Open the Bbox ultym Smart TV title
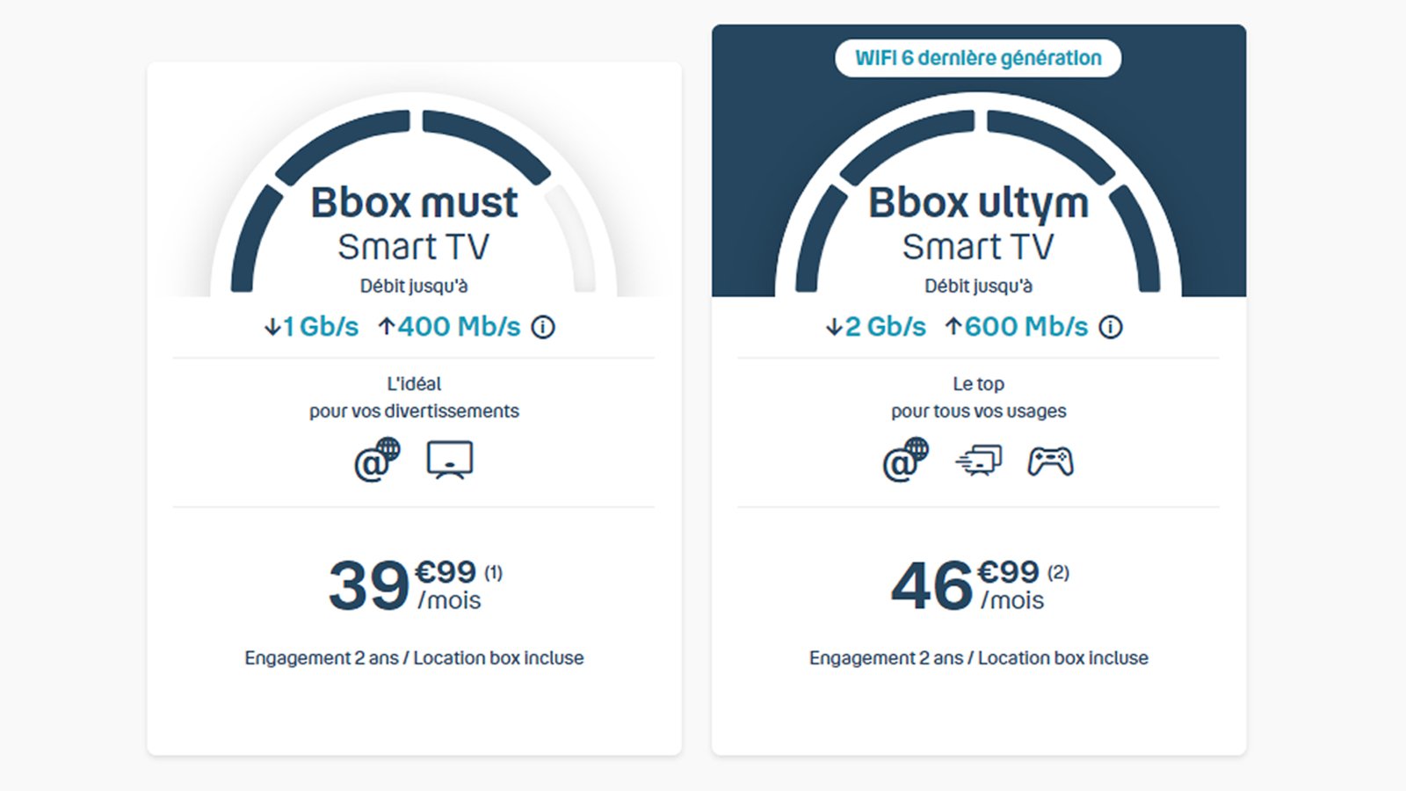This screenshot has height=791, width=1406. pyautogui.click(x=978, y=223)
